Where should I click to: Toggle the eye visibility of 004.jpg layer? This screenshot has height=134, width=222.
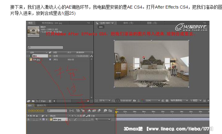[28, 120]
